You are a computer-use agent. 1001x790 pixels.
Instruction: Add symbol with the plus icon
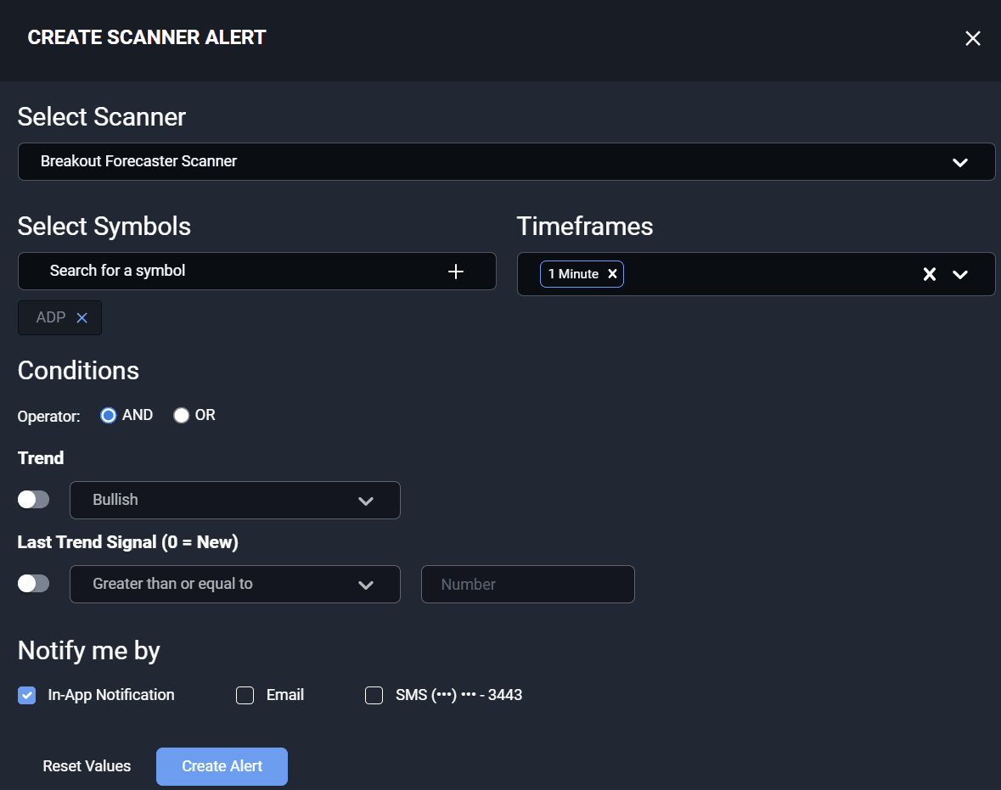click(456, 272)
